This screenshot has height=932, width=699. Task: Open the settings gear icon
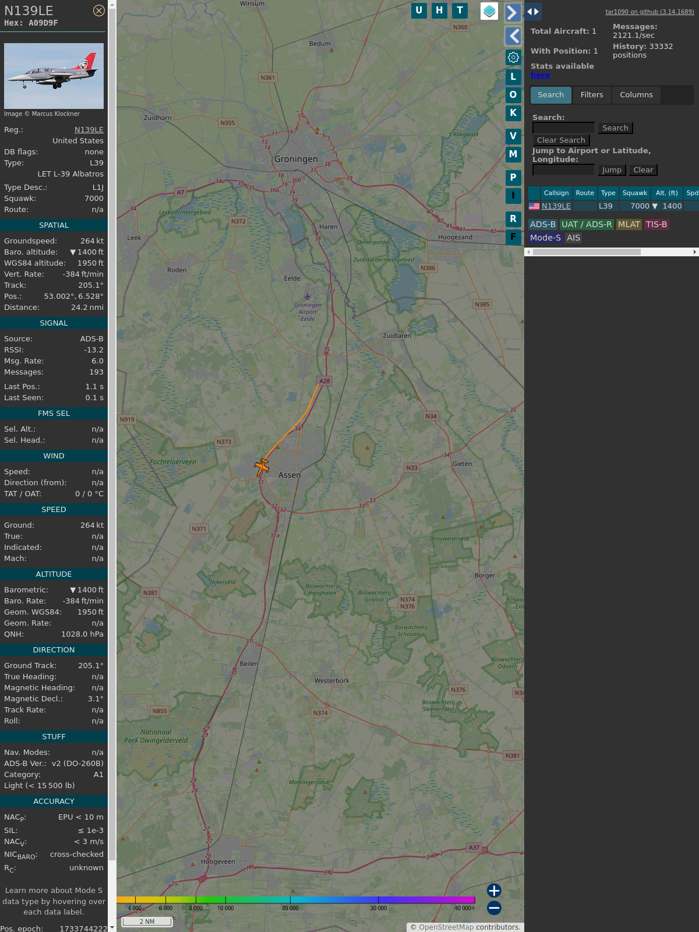[513, 57]
